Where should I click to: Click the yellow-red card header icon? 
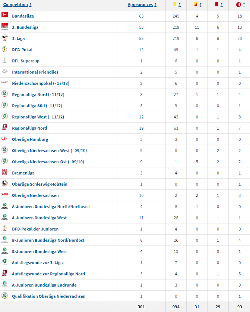point(196,4)
